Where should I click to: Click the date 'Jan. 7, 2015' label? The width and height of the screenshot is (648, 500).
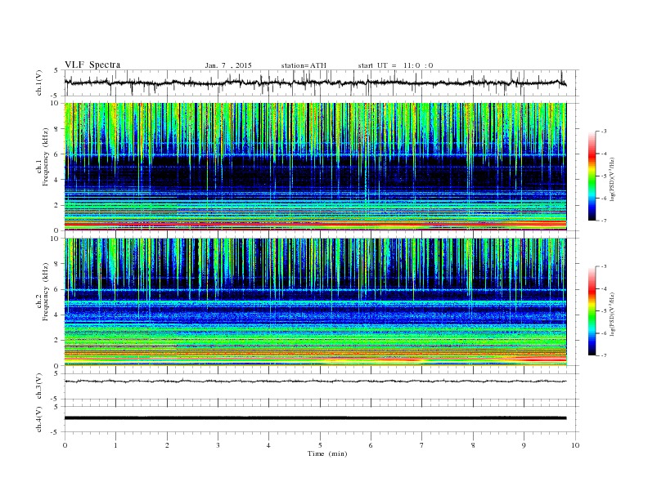pyautogui.click(x=228, y=65)
